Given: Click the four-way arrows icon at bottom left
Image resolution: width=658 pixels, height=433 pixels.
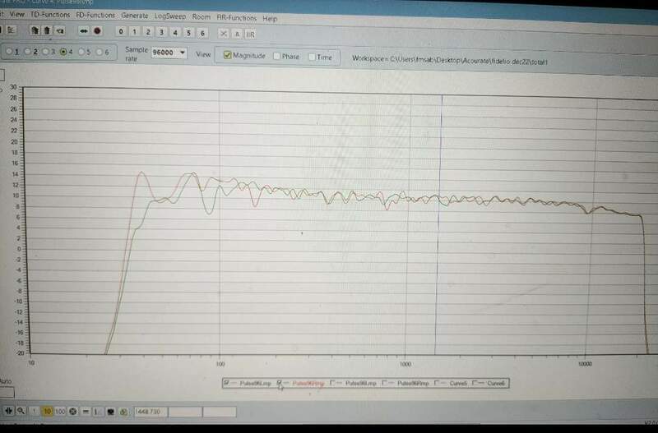Looking at the screenshot, I should [8, 411].
